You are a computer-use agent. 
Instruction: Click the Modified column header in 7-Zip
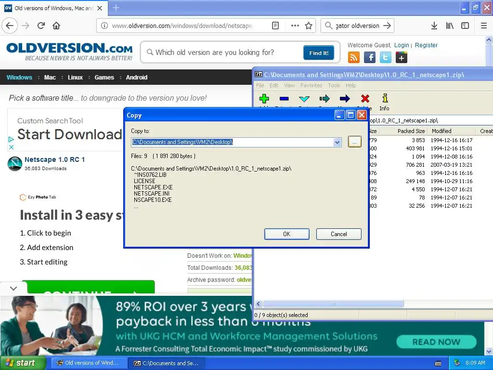coord(451,131)
